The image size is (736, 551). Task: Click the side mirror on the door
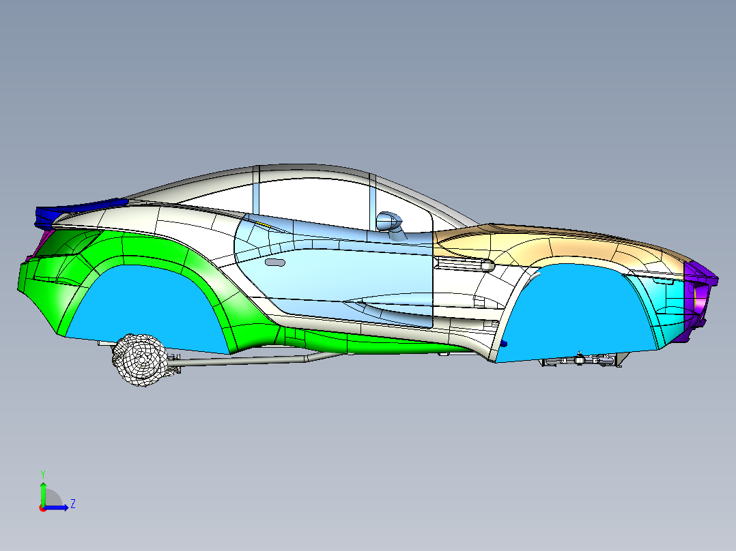390,222
